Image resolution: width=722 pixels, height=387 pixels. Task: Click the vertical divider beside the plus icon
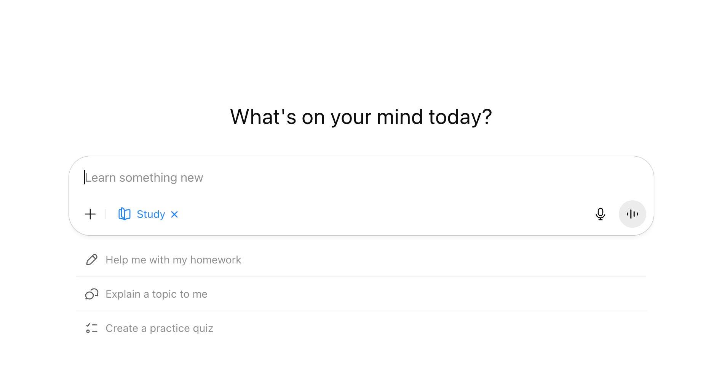pyautogui.click(x=106, y=214)
